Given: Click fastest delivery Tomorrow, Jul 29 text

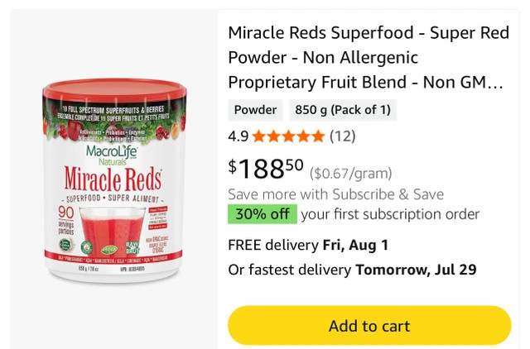Looking at the screenshot, I should (352, 270).
